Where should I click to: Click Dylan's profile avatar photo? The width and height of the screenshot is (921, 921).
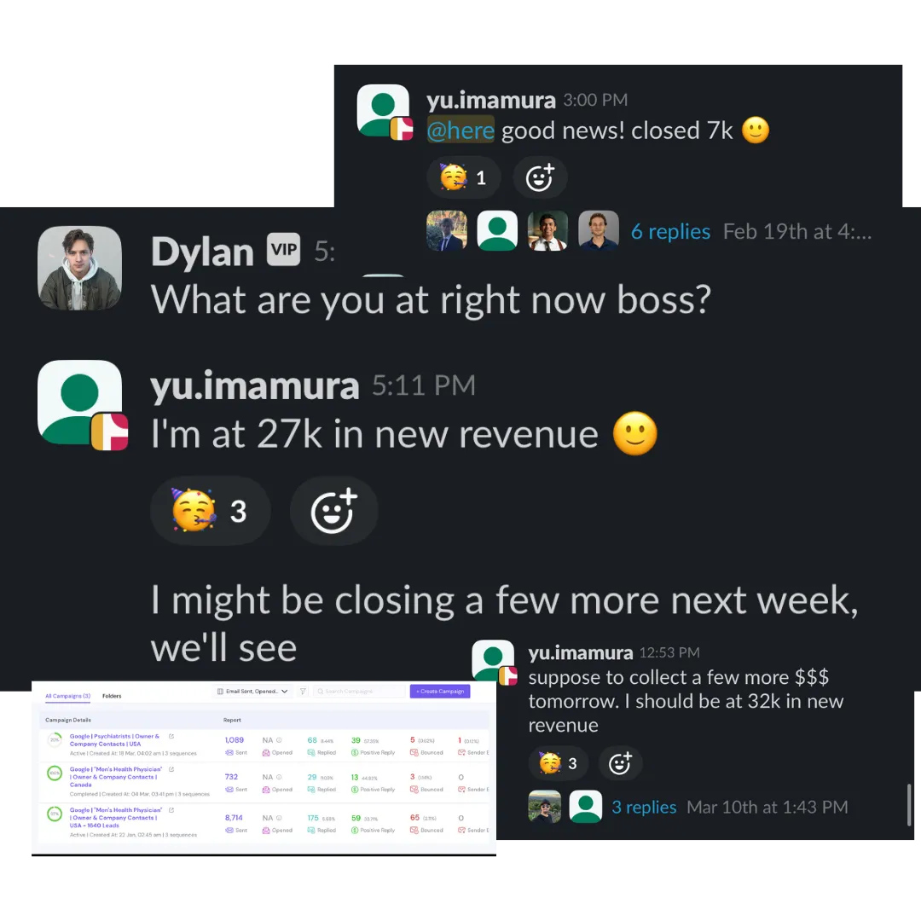click(80, 268)
